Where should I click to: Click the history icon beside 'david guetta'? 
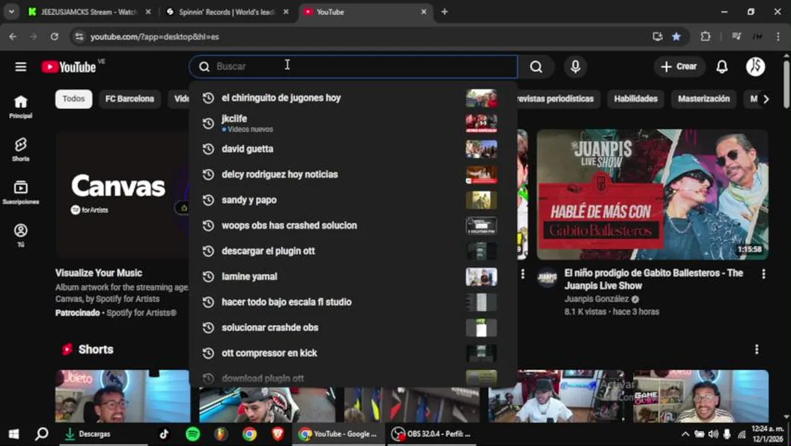pyautogui.click(x=209, y=149)
